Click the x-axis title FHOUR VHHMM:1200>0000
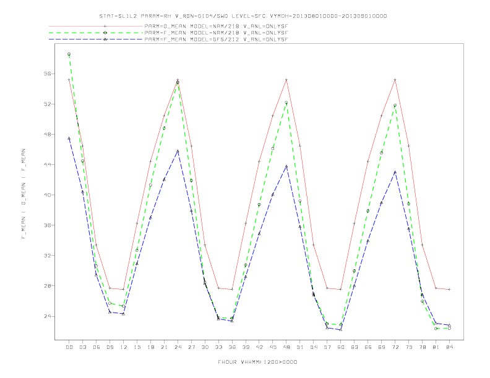The image size is (490, 378). (257, 362)
